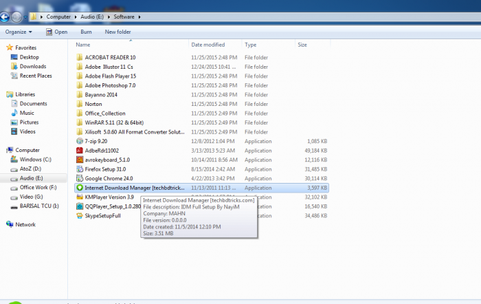The height and width of the screenshot is (304, 481).
Task: Create a New folder from toolbar
Action: [118, 32]
